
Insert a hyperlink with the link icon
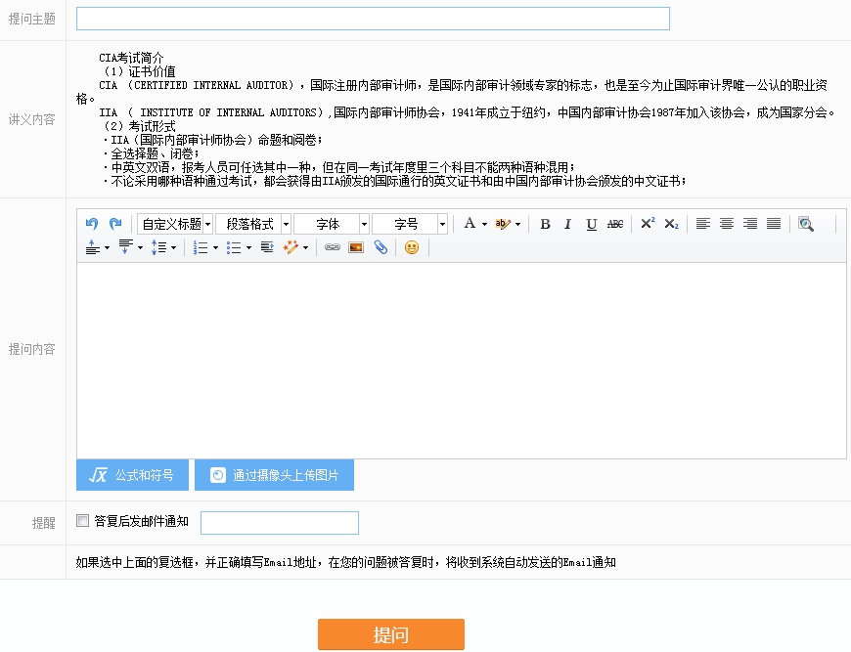pyautogui.click(x=333, y=247)
